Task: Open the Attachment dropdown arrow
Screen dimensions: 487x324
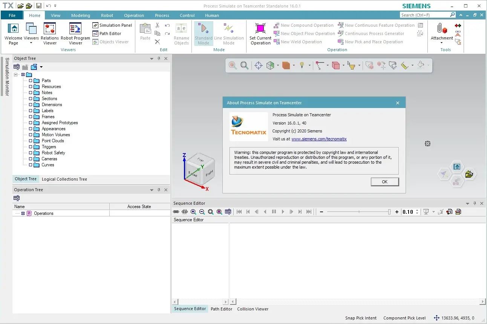Action: coord(442,43)
